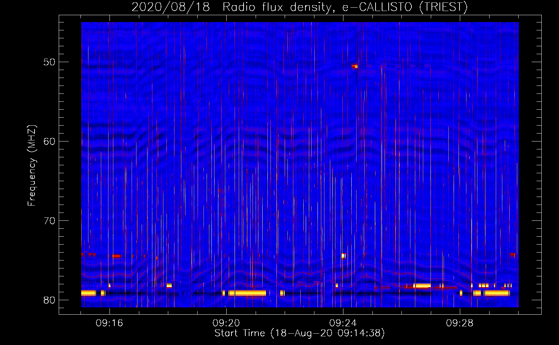Viewport: 559px width, 345px height.
Task: Click the 50 MHz frequency tick label
Action: (49, 62)
